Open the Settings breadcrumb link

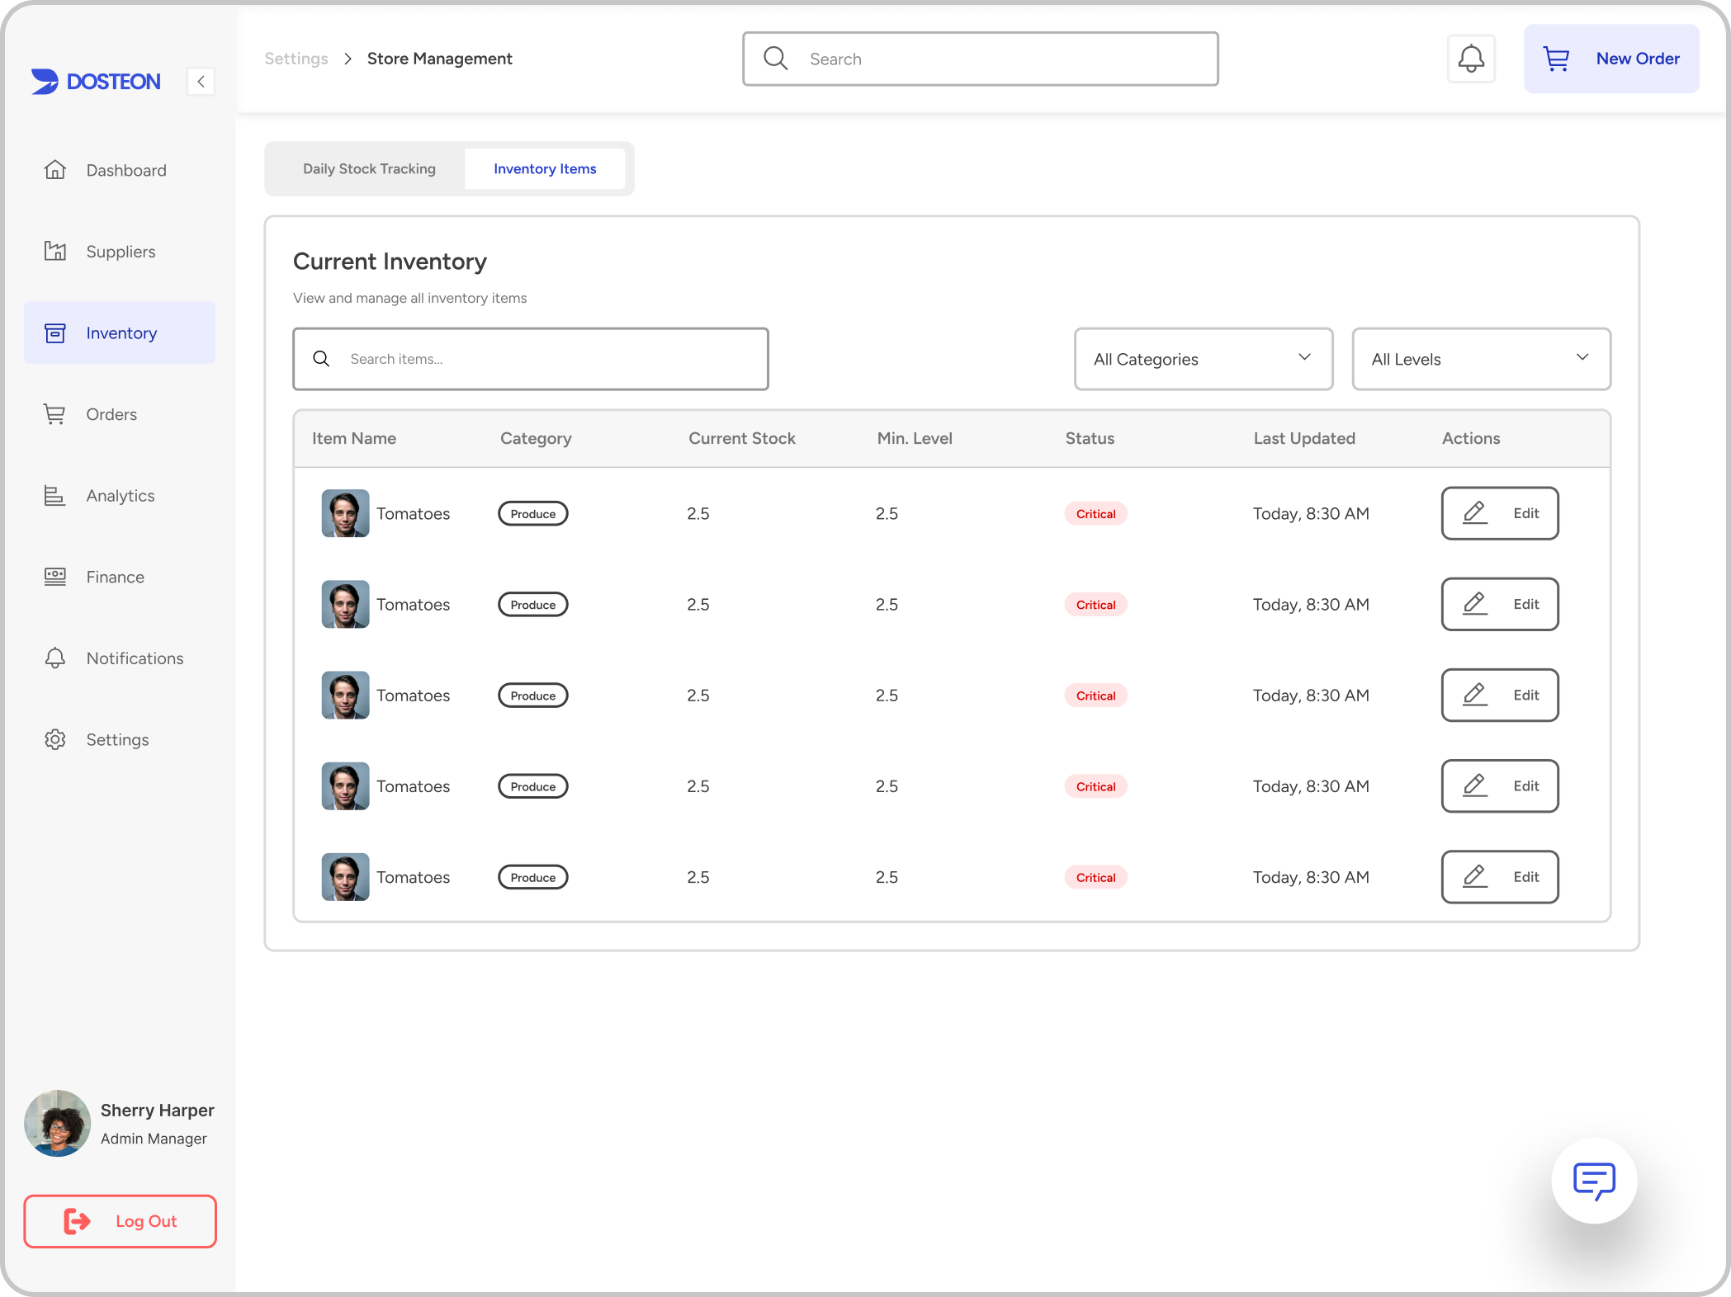(296, 58)
